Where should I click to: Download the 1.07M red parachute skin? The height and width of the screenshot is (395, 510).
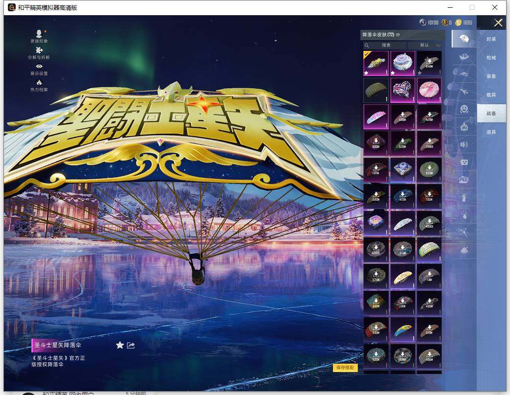click(x=376, y=170)
